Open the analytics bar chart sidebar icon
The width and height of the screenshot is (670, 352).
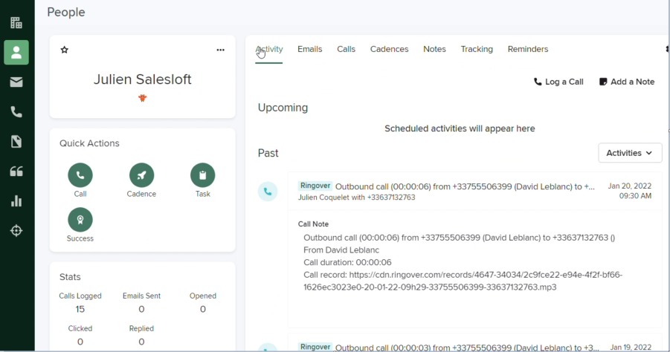[x=16, y=201]
